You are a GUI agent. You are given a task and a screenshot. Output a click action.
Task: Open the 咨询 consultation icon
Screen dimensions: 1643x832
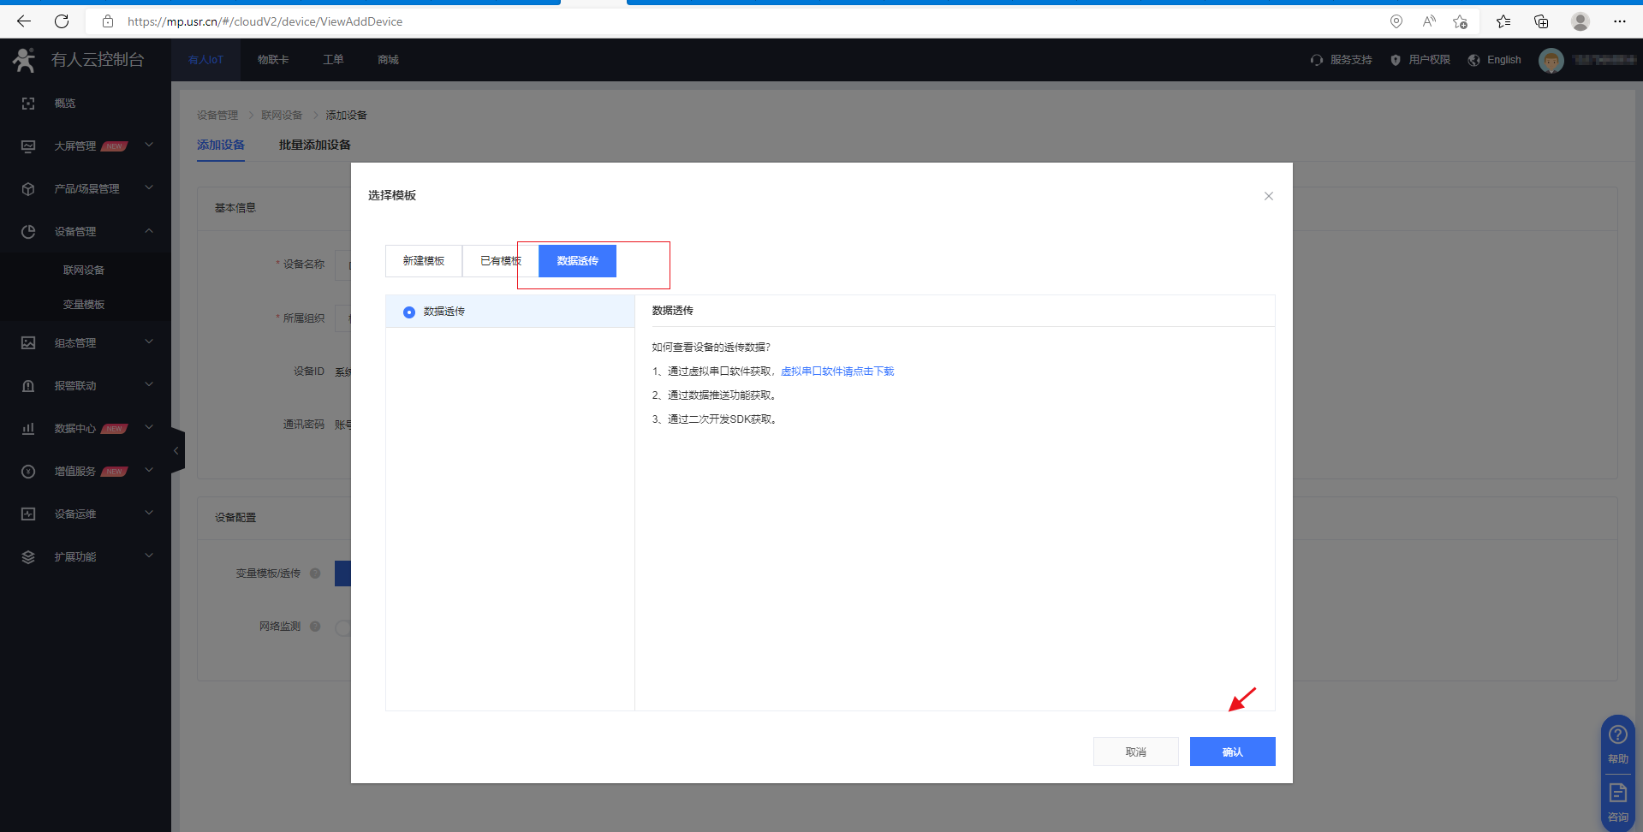[x=1617, y=793]
